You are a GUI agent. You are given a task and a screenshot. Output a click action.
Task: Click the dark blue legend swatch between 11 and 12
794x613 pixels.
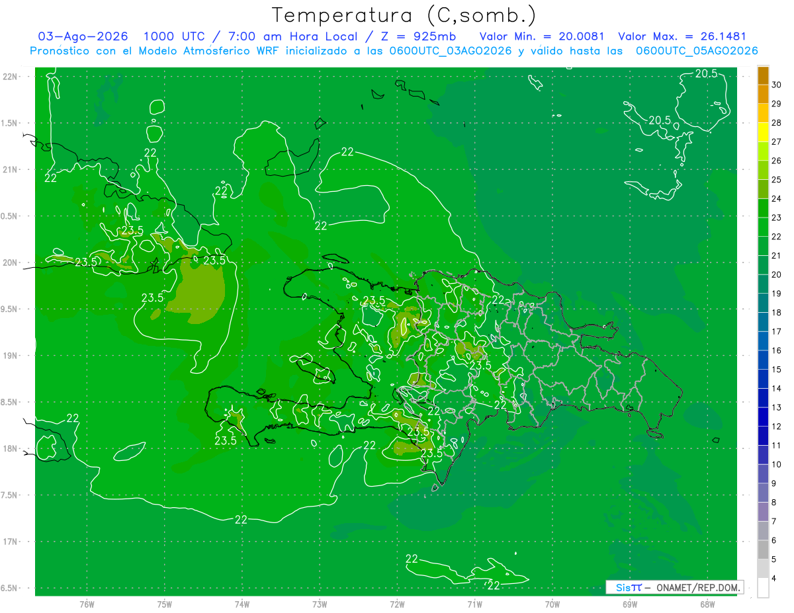763,436
